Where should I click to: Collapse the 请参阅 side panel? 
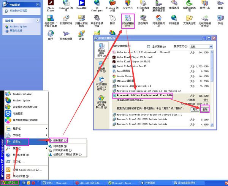[38, 21]
